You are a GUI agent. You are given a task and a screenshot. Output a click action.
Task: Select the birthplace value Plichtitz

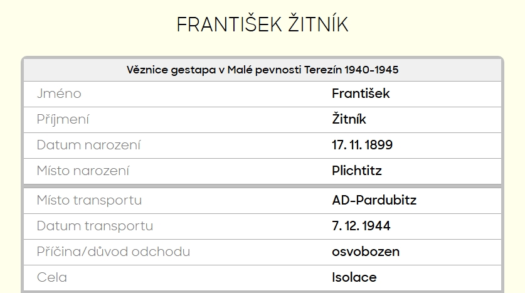tap(356, 171)
